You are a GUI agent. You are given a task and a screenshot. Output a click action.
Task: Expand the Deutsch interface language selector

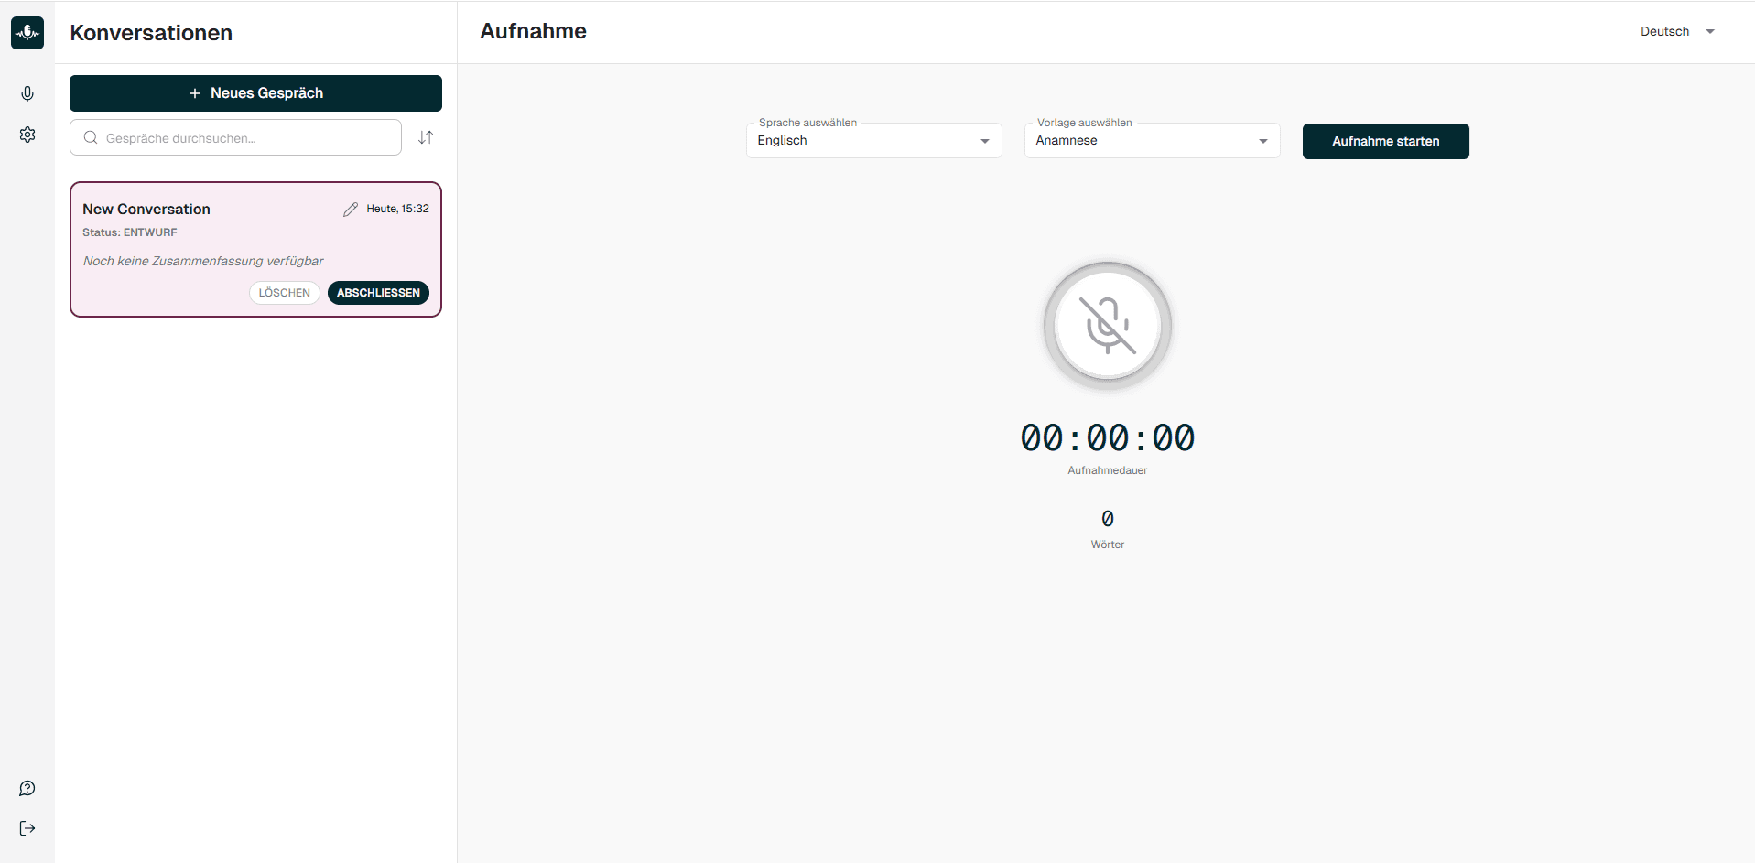point(1677,31)
